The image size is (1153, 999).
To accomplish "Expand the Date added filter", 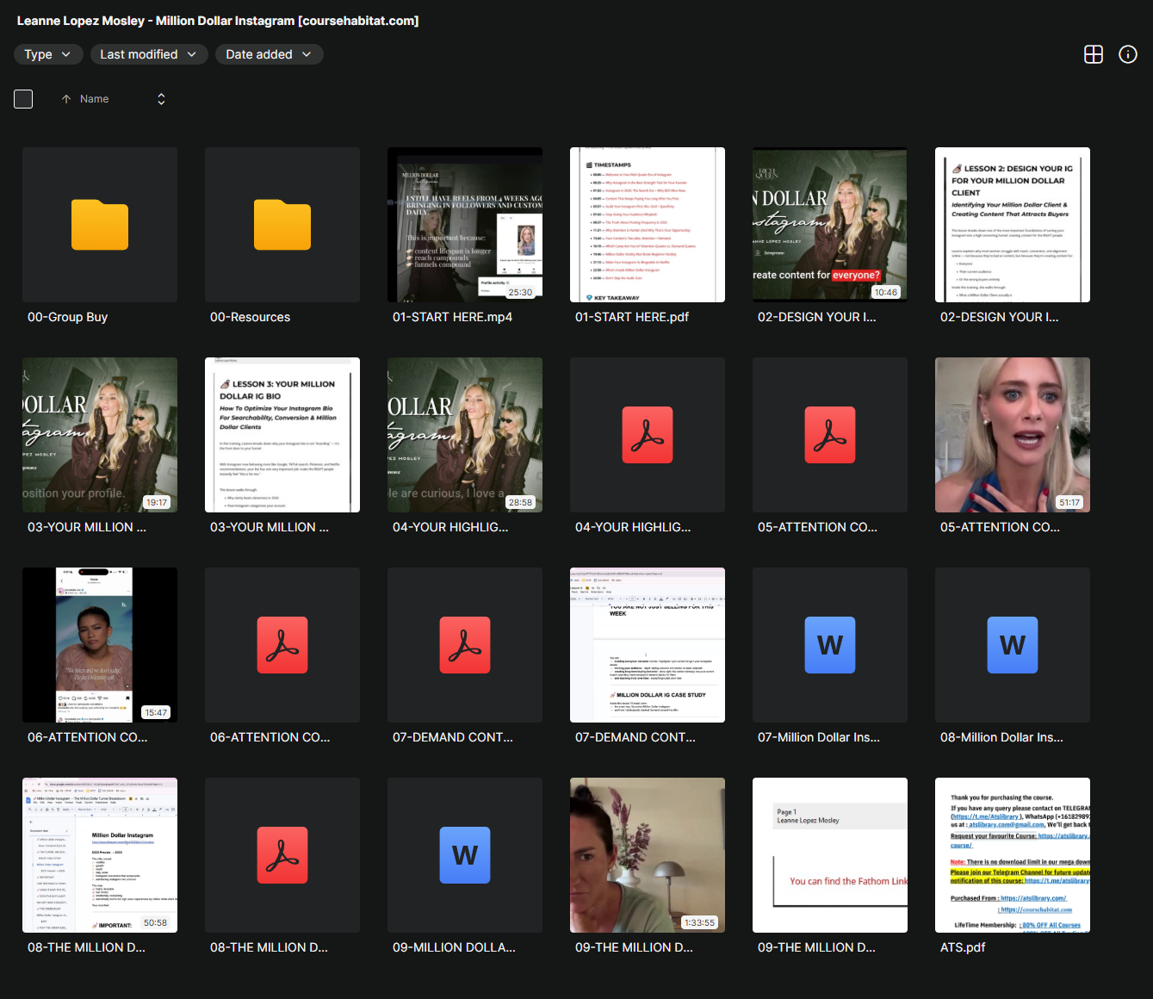I will [x=269, y=54].
